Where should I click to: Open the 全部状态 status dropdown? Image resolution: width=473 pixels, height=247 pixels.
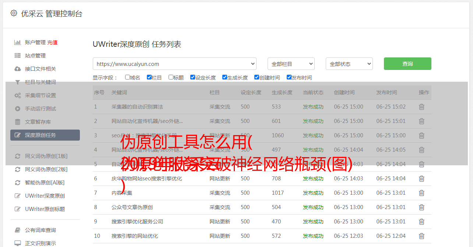[349, 64]
